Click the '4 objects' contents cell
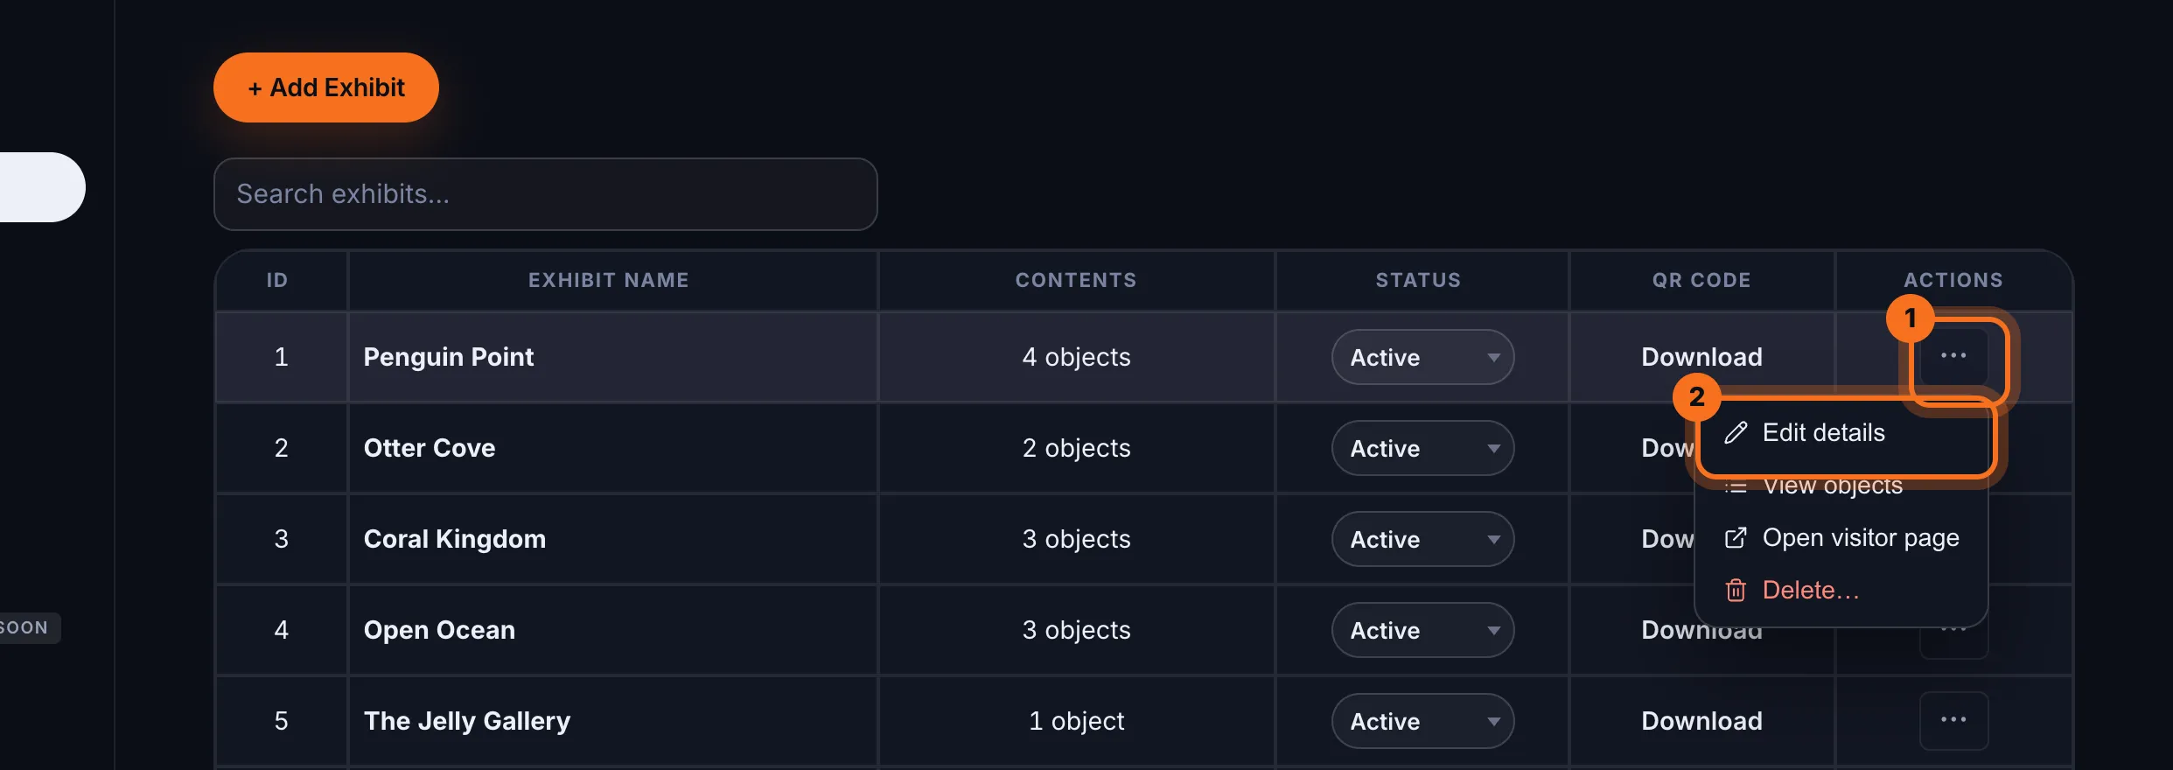Screen dimensions: 2173x770 pos(1077,357)
